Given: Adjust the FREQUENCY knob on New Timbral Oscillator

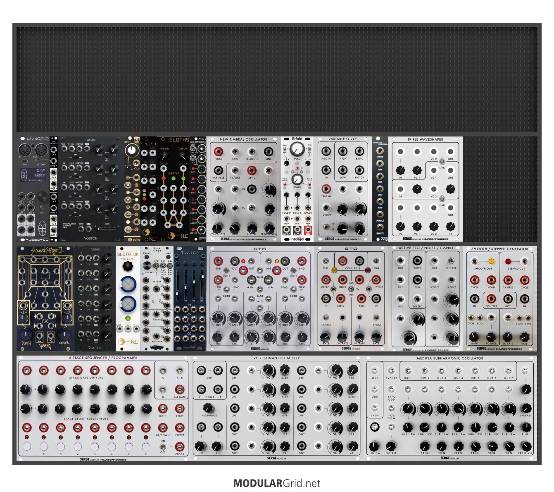Looking at the screenshot, I should [269, 227].
